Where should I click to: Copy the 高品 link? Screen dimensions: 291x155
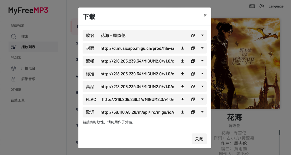193,87
